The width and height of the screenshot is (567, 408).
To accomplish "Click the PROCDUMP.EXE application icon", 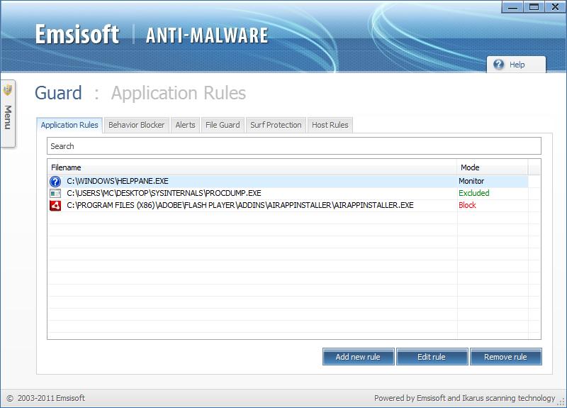I will (x=55, y=193).
